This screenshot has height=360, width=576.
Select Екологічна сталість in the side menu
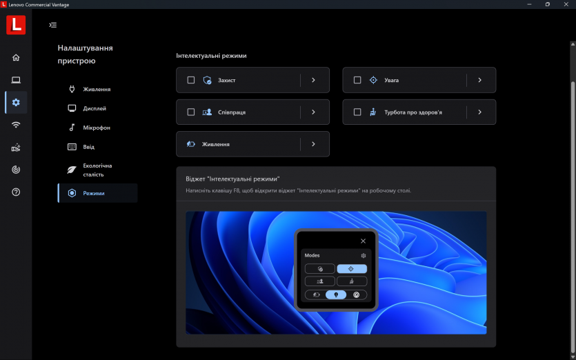pos(97,170)
